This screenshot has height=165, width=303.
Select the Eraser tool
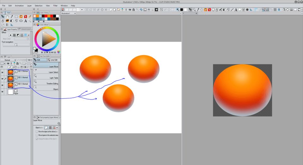tap(16, 21)
